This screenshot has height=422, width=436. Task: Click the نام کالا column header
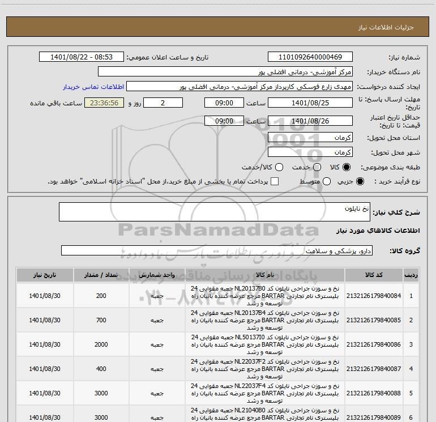pos(265,275)
